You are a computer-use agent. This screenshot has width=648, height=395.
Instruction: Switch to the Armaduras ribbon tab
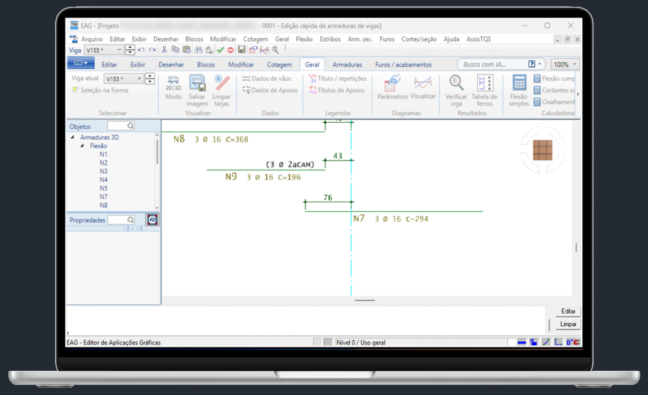[x=347, y=65]
